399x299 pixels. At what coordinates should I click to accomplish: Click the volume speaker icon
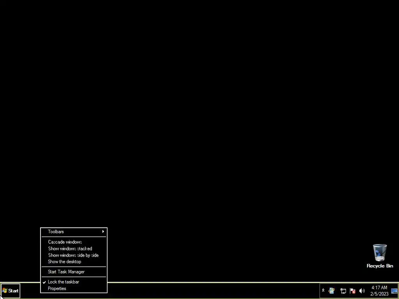pos(362,290)
